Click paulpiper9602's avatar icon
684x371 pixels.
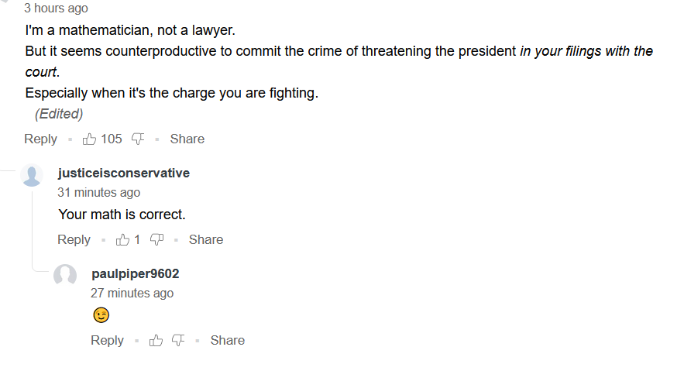tap(65, 275)
